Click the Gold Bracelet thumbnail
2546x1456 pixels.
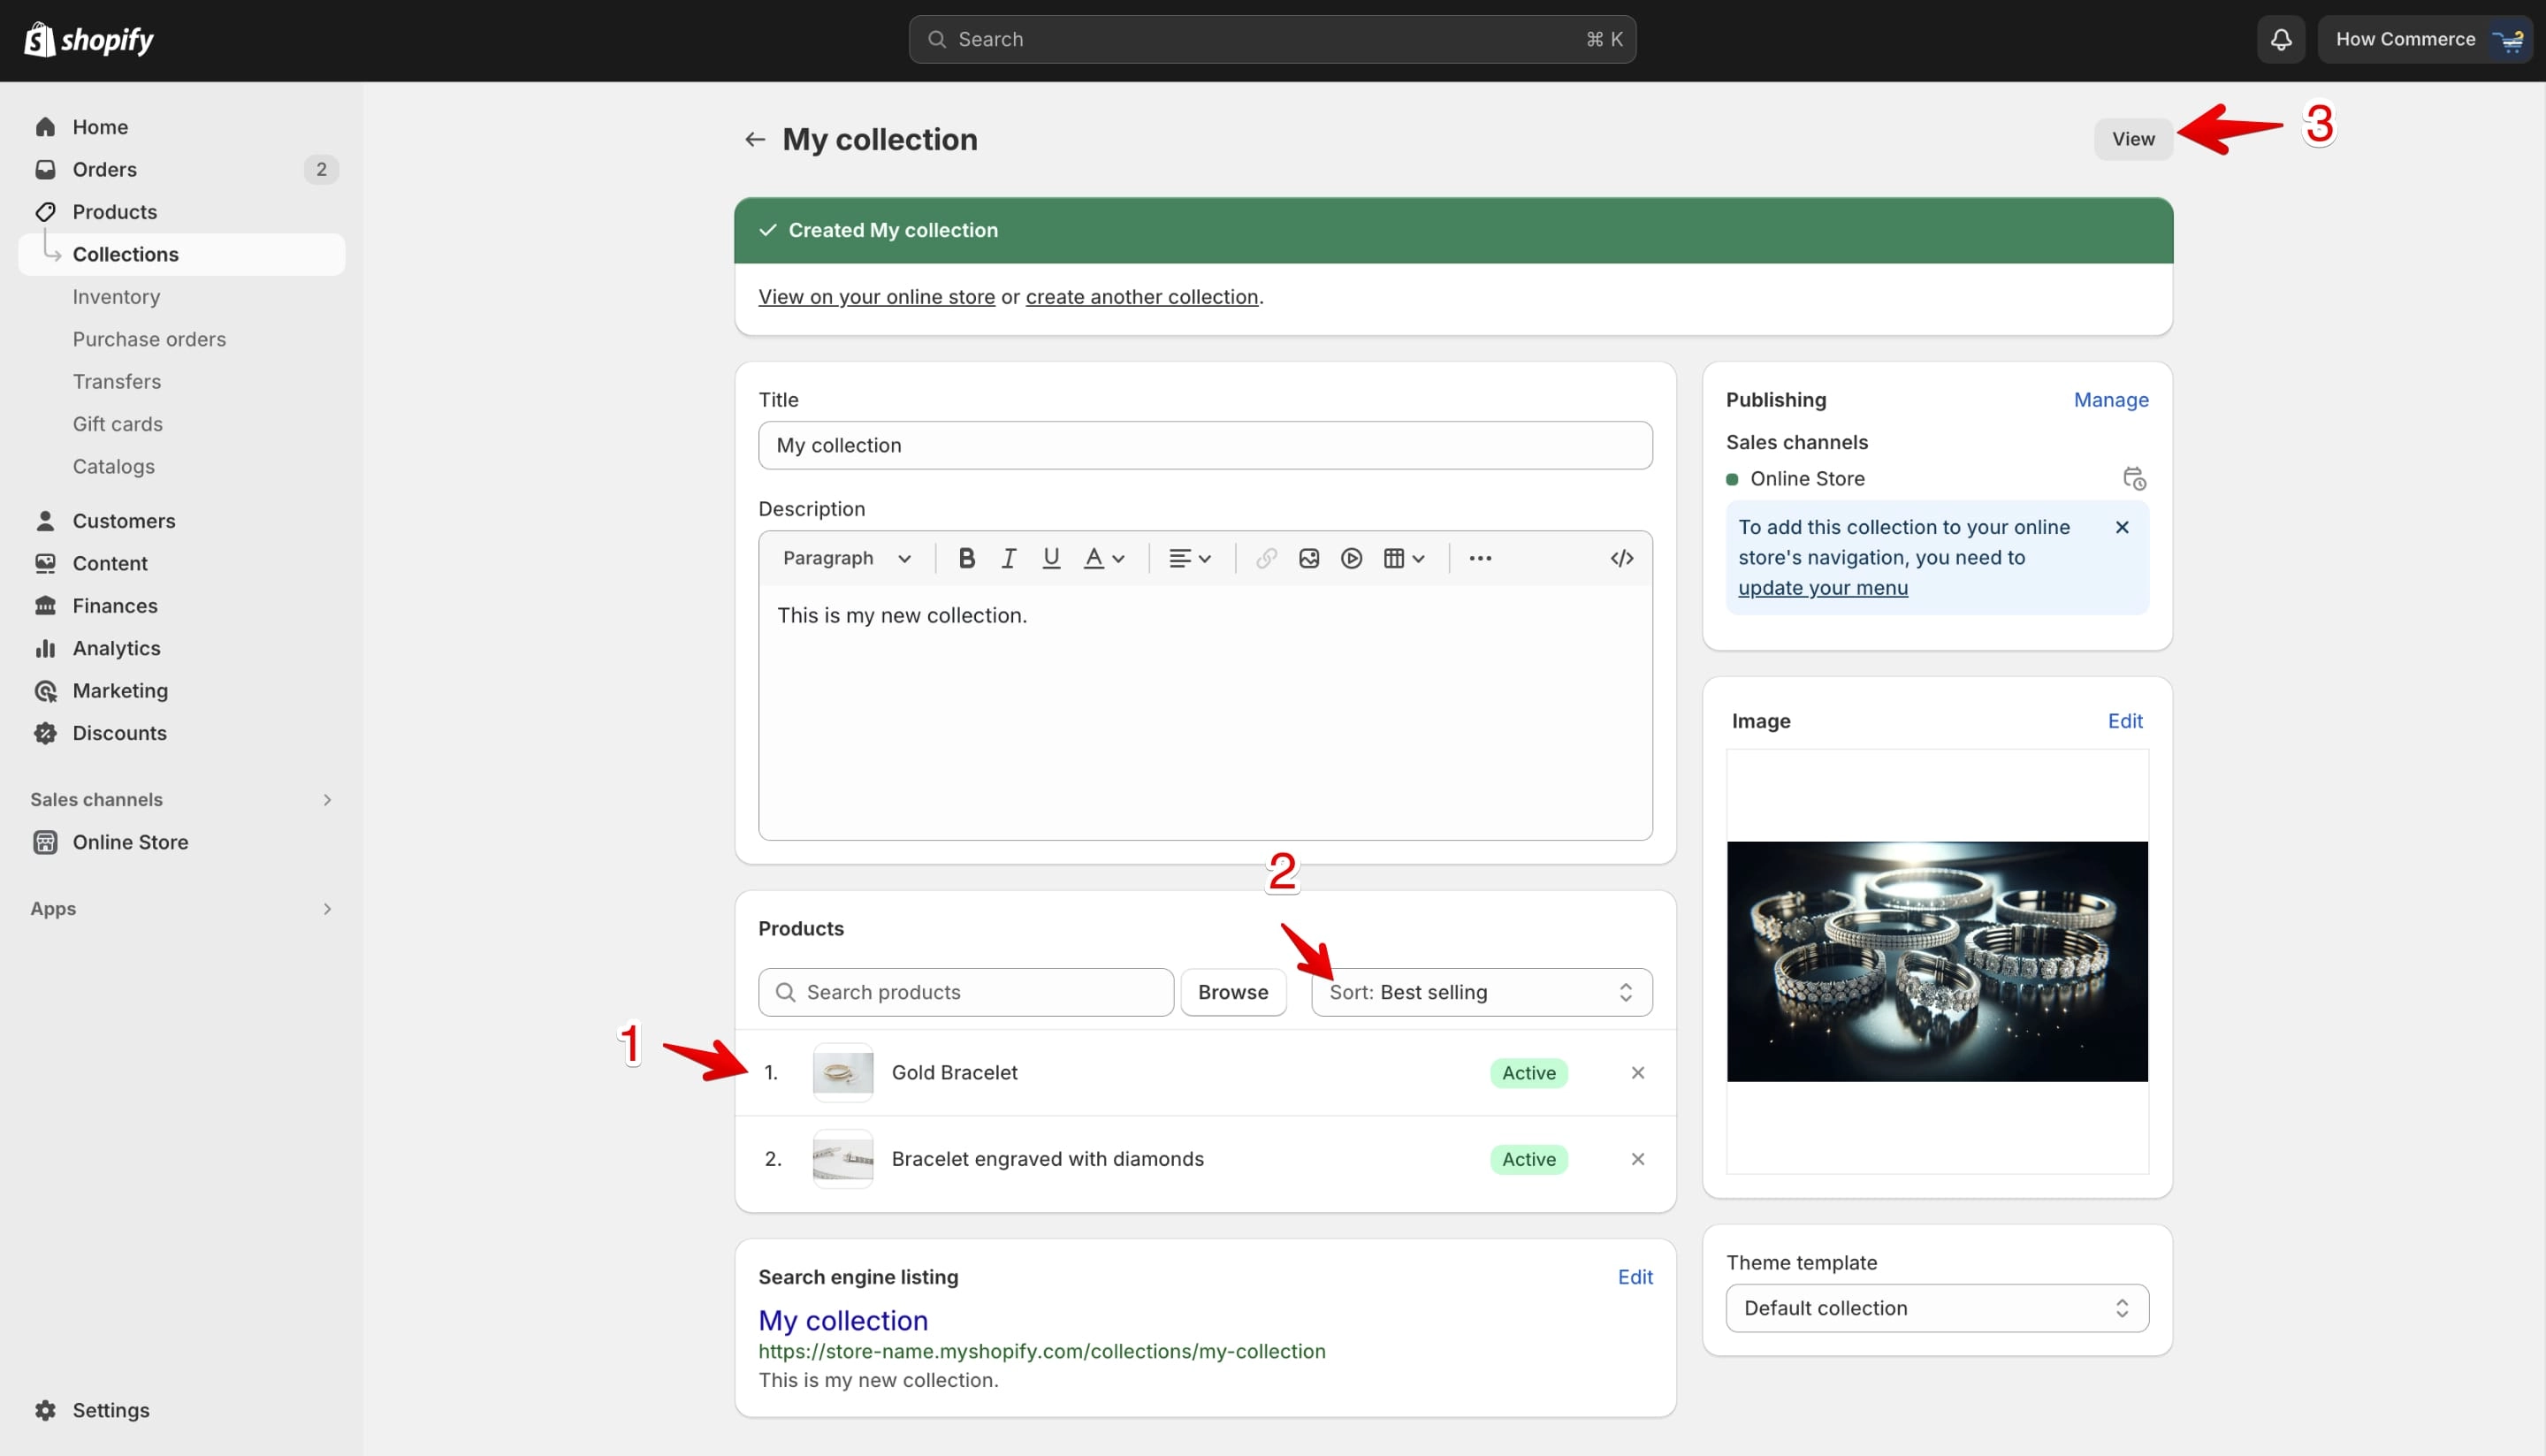(842, 1073)
